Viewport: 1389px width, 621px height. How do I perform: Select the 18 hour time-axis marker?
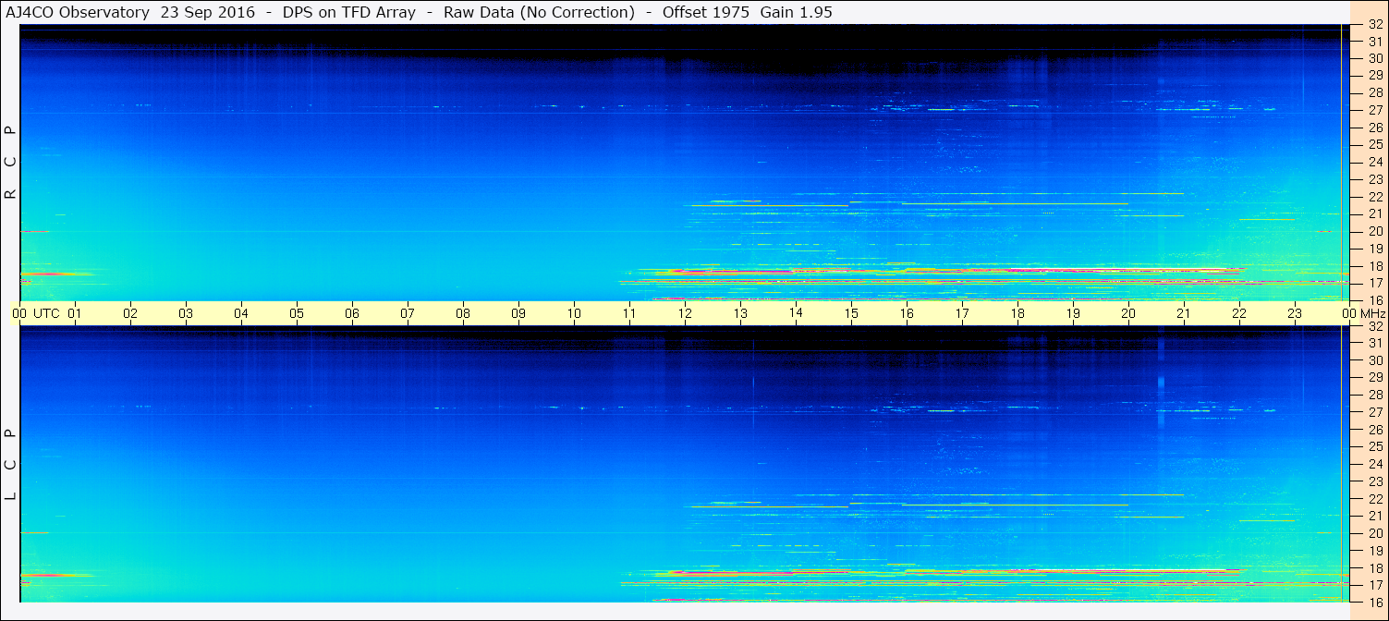pos(1017,313)
